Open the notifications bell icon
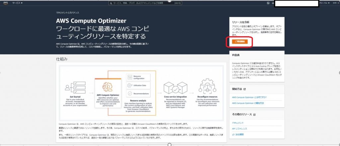The width and height of the screenshot is (340, 146). coord(273,3)
